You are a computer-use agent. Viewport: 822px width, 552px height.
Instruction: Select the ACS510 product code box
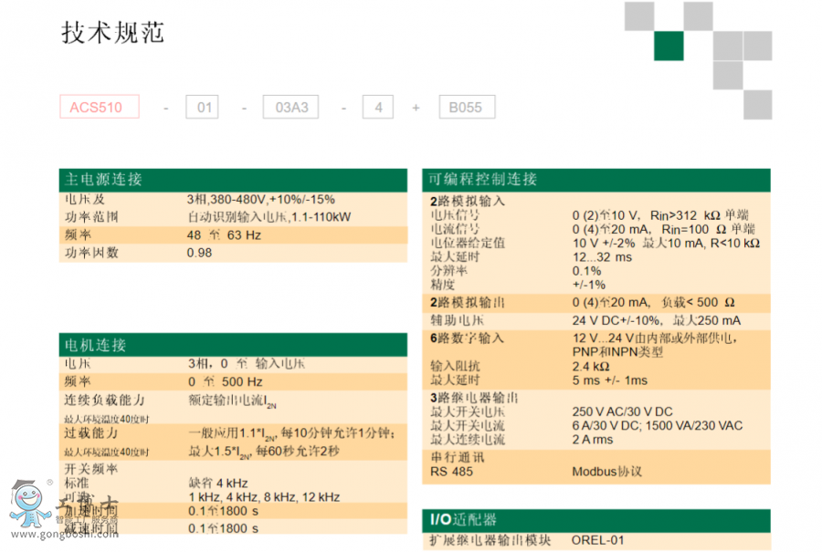[x=99, y=108]
